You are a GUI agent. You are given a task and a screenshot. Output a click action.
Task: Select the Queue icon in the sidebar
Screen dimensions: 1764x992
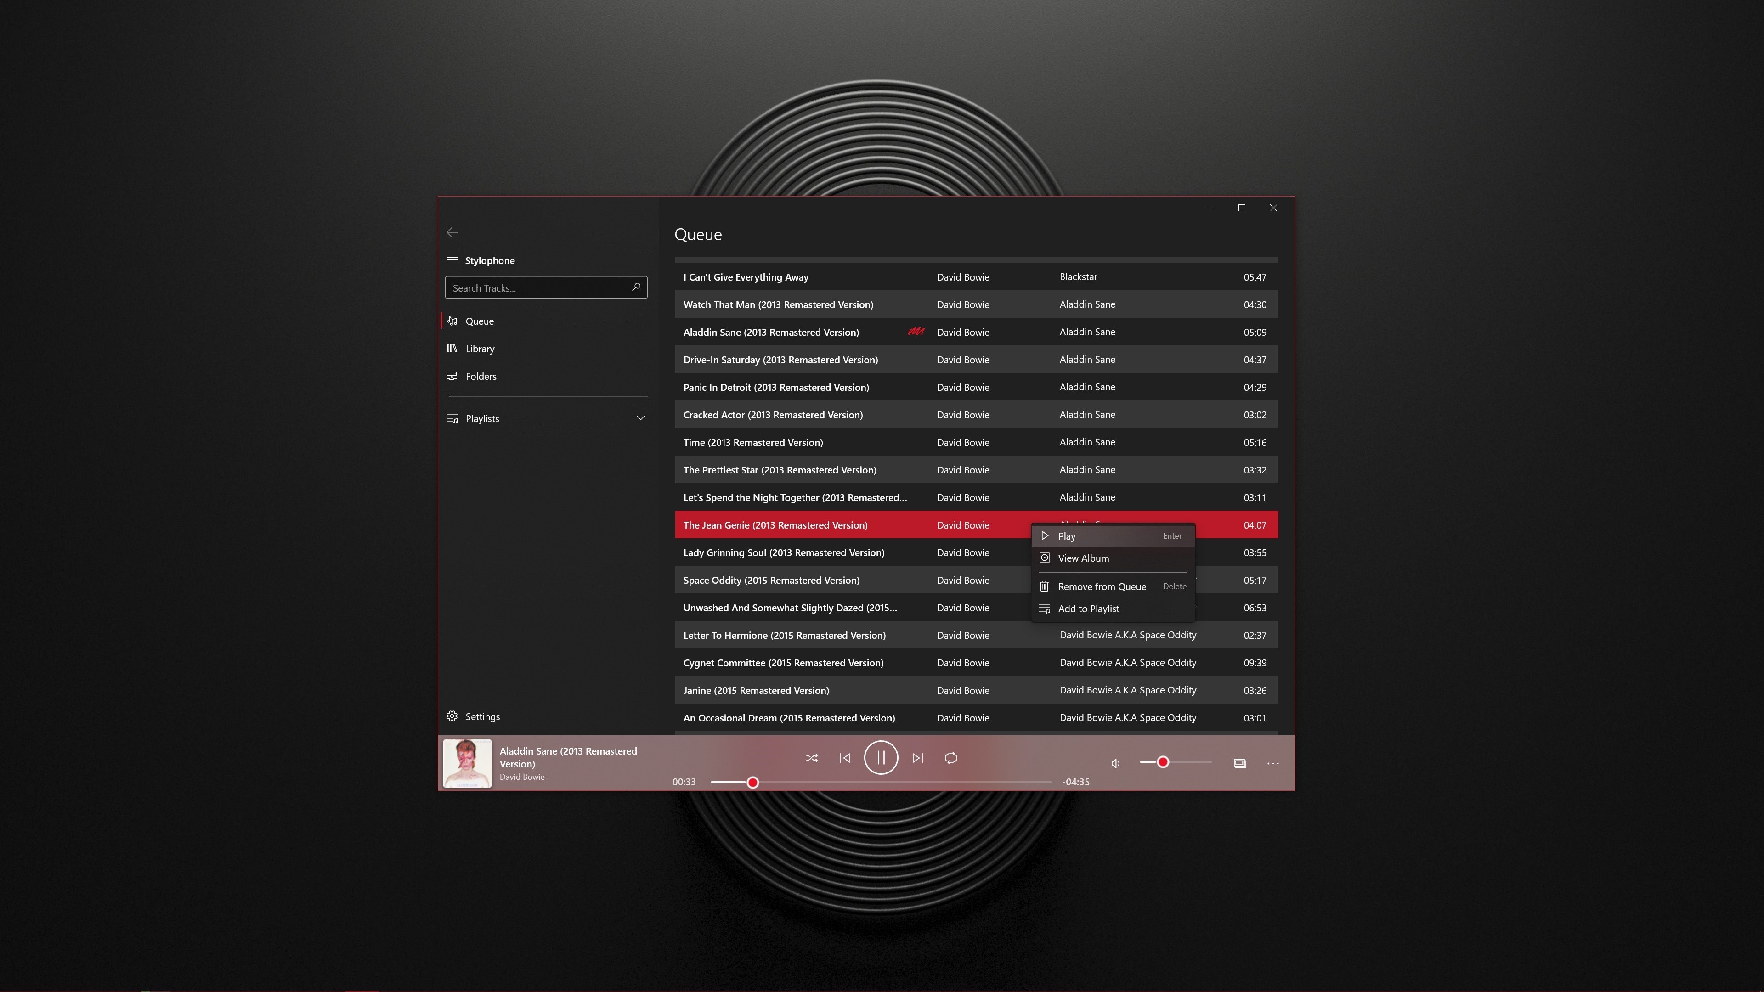point(452,321)
